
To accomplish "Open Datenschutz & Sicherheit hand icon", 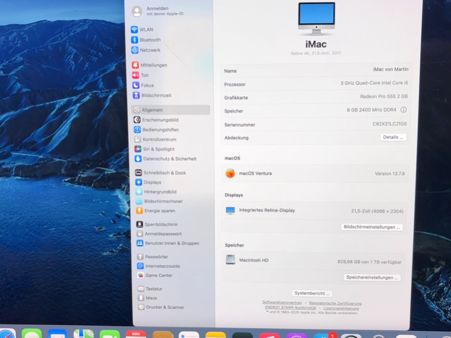I will pyautogui.click(x=138, y=159).
